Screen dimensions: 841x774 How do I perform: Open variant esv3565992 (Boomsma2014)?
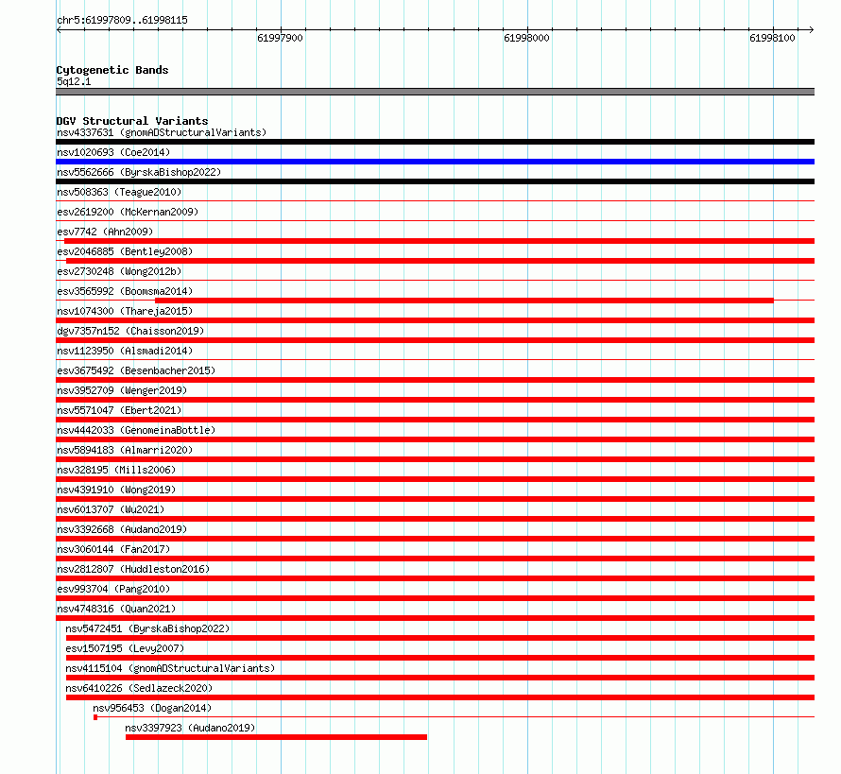pos(125,291)
